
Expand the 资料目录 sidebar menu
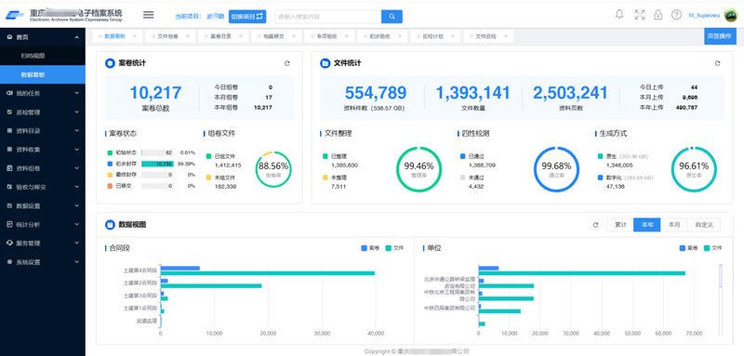[43, 131]
